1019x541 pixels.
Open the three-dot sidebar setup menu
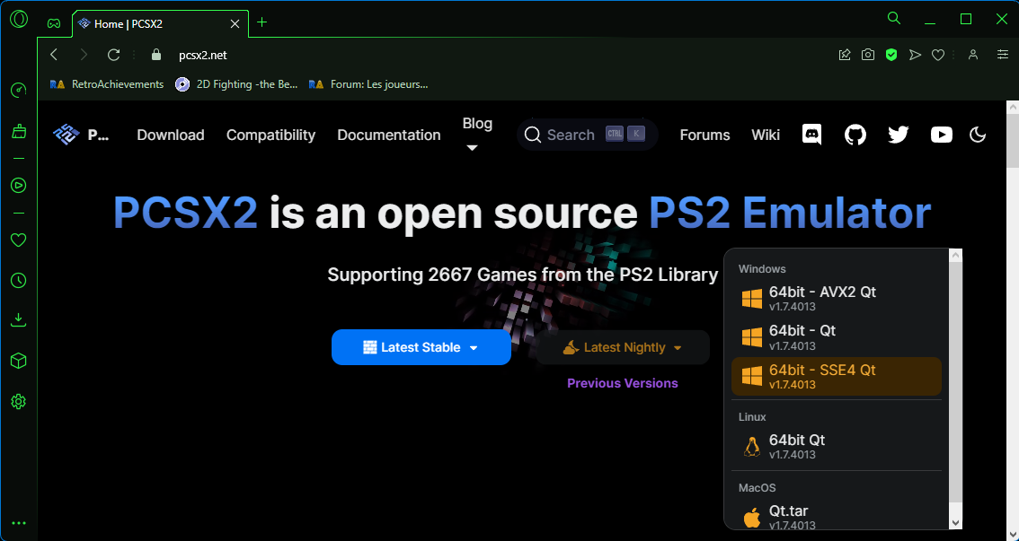point(18,523)
